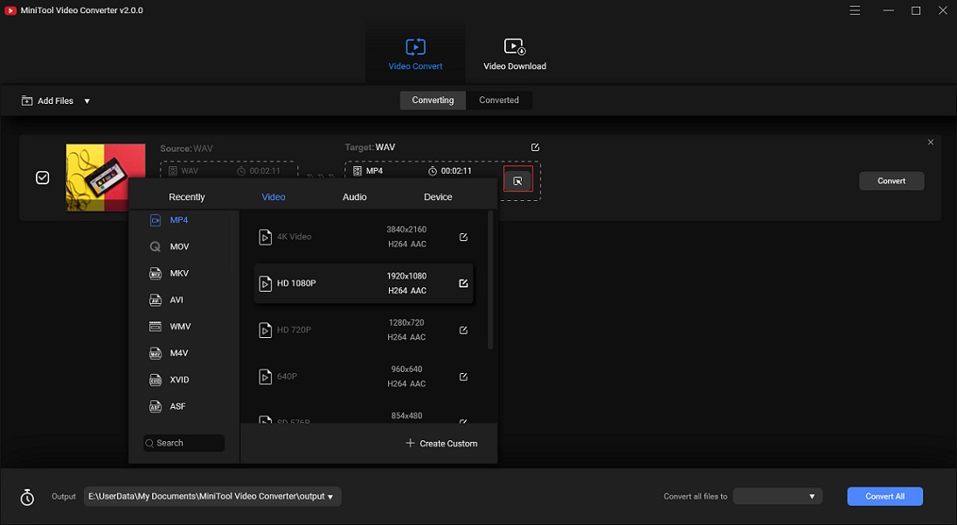Edit the 640P preset settings
The height and width of the screenshot is (525, 957).
pyautogui.click(x=463, y=376)
